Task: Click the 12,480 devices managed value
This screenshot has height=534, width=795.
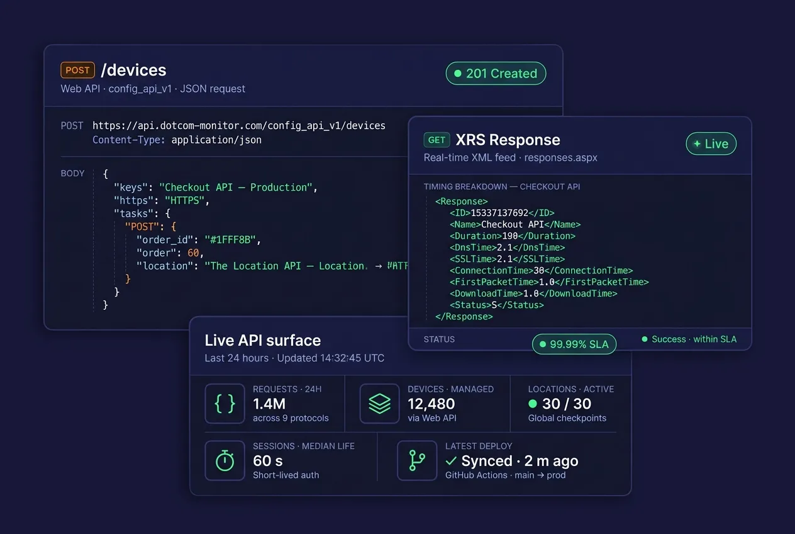Action: click(431, 404)
